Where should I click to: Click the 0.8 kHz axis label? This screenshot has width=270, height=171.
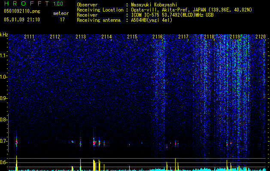point(3,120)
